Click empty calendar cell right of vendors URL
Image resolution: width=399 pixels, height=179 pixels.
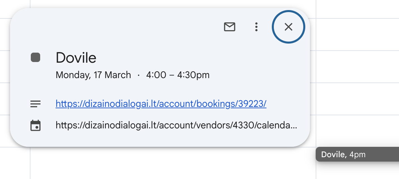357,131
